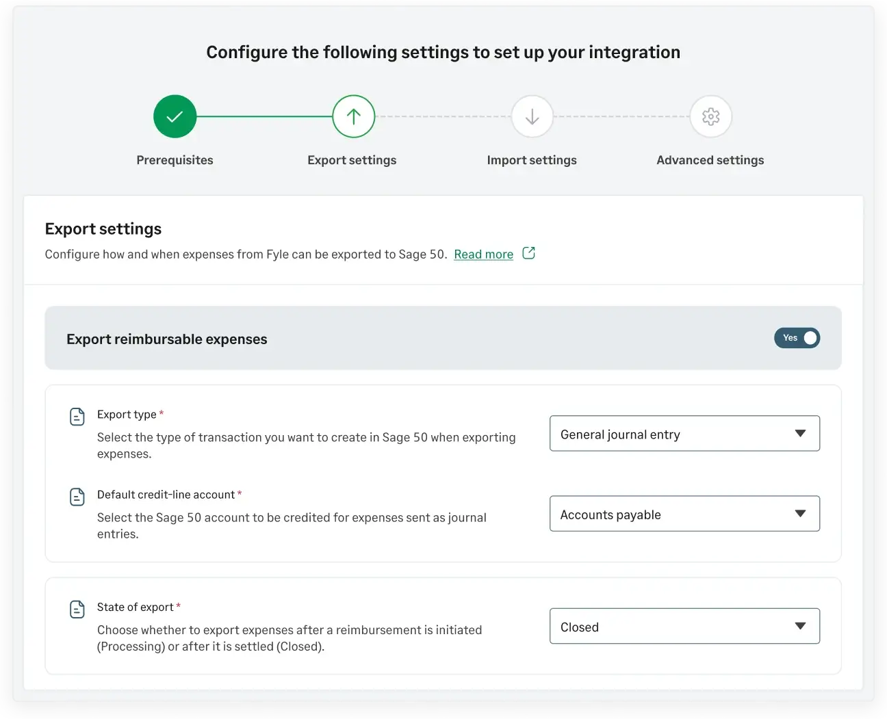Click the Prerequisites completed checkmark icon
The height and width of the screenshot is (719, 887).
[x=175, y=116]
